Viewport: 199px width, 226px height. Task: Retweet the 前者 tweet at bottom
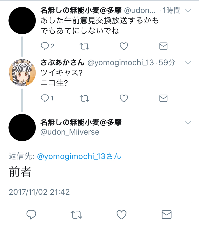[x=76, y=215]
